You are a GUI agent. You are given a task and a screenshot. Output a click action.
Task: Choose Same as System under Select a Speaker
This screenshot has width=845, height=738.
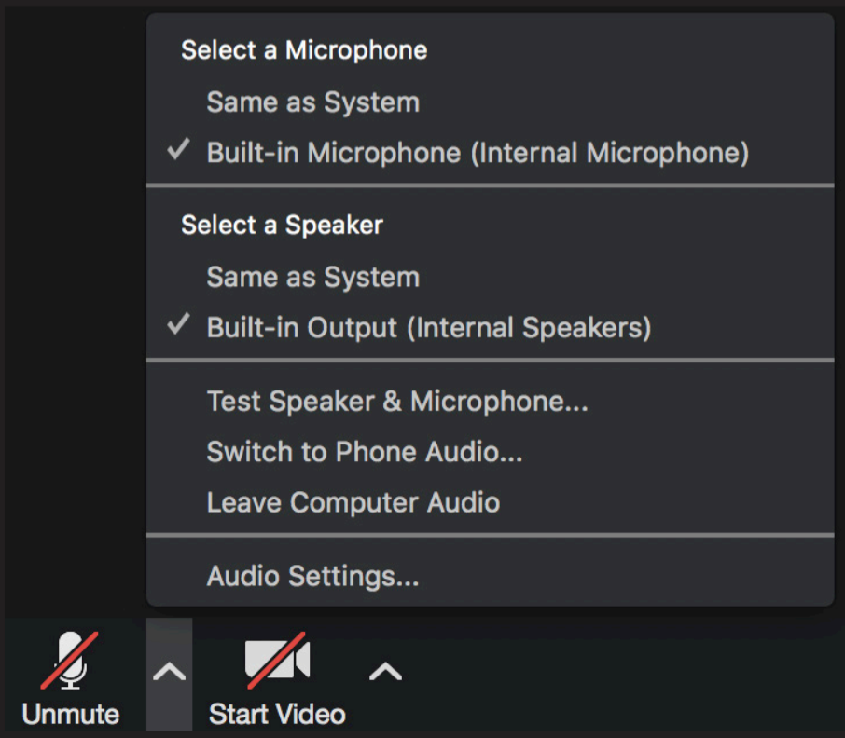(312, 278)
